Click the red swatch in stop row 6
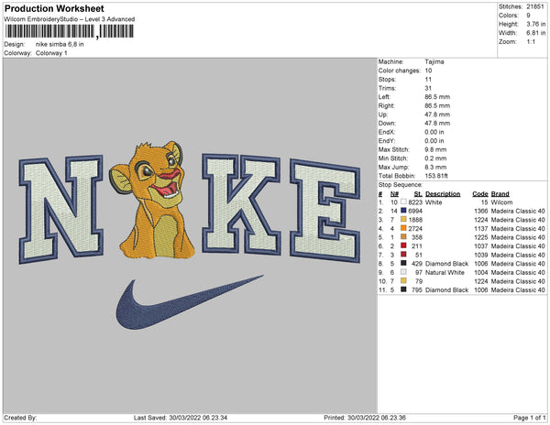The image size is (550, 425). 403,246
